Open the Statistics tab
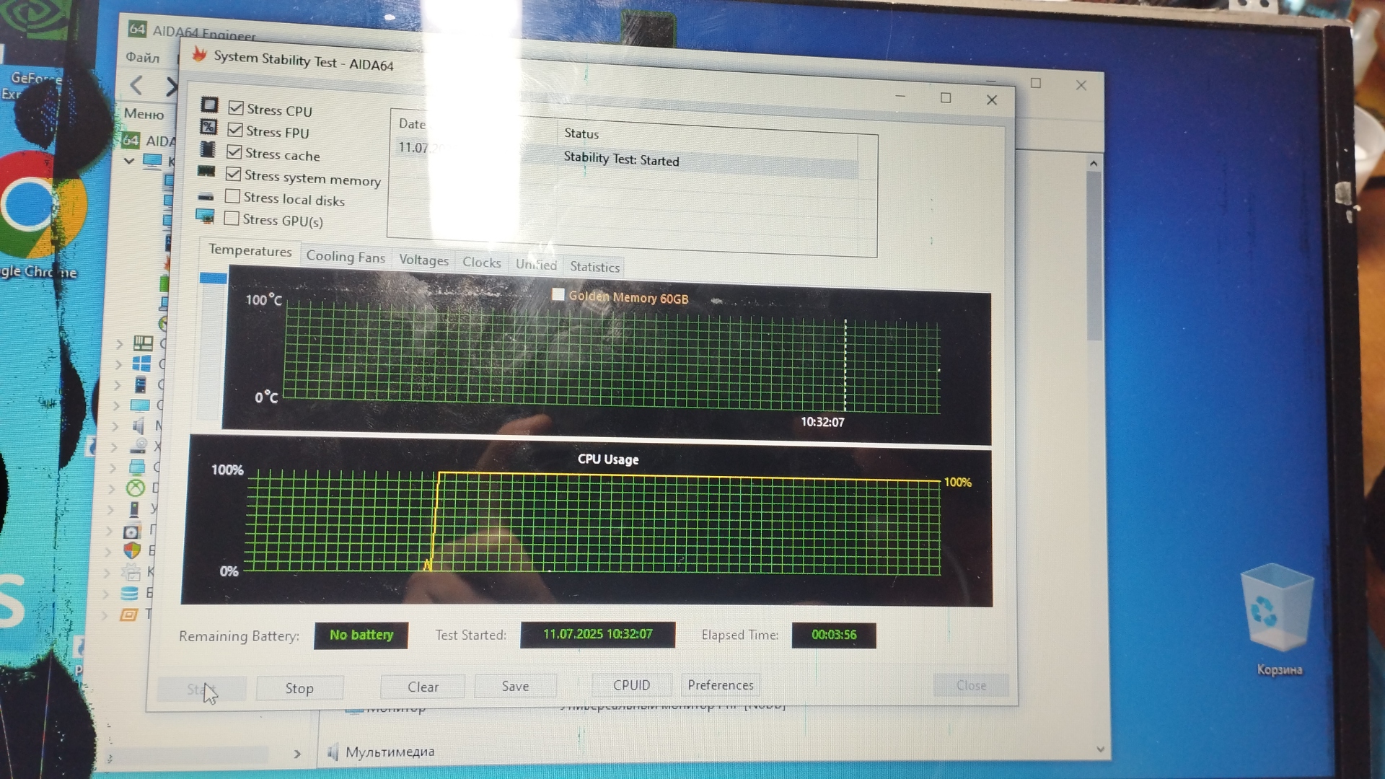Screen dimensions: 1385x779 (x=594, y=267)
